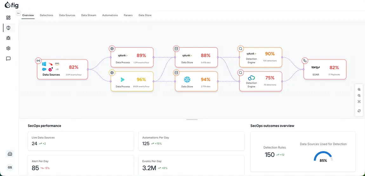The image size is (365, 176).
Task: Click the fit-to-view canvas icon
Action: 359,102
